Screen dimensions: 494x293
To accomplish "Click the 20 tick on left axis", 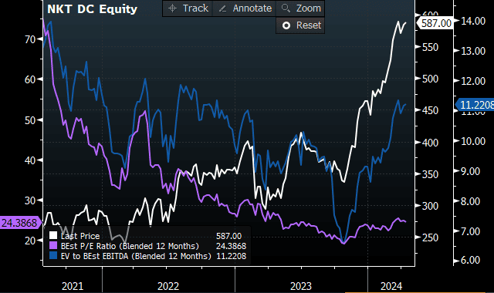I will pyautogui.click(x=30, y=241).
